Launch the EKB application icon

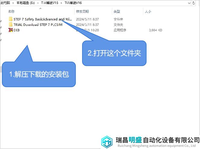point(11,30)
